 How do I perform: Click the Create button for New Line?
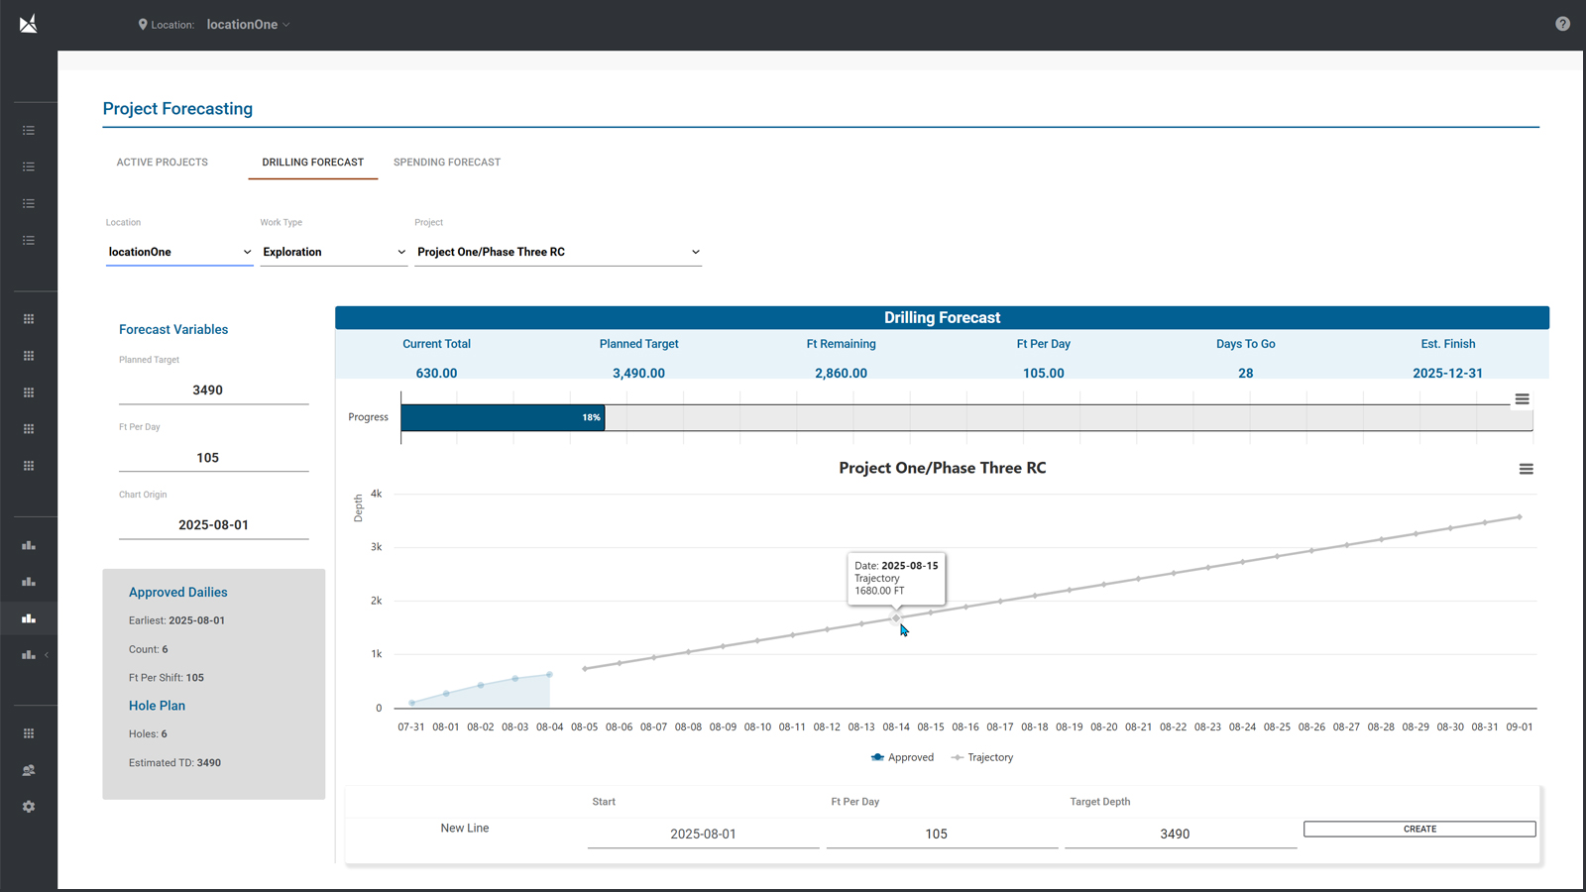click(x=1418, y=829)
